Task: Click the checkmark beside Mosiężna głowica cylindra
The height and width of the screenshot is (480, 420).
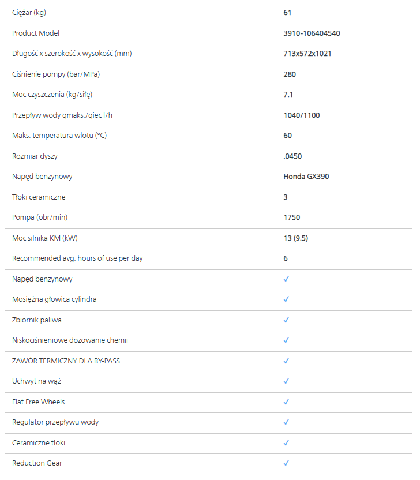Action: (x=286, y=299)
